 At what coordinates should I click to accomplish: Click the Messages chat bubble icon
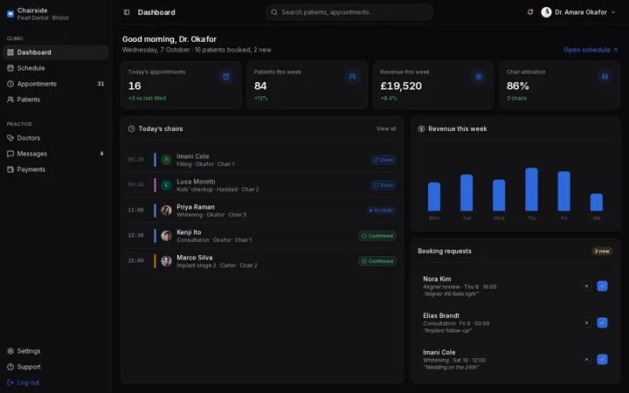[10, 154]
